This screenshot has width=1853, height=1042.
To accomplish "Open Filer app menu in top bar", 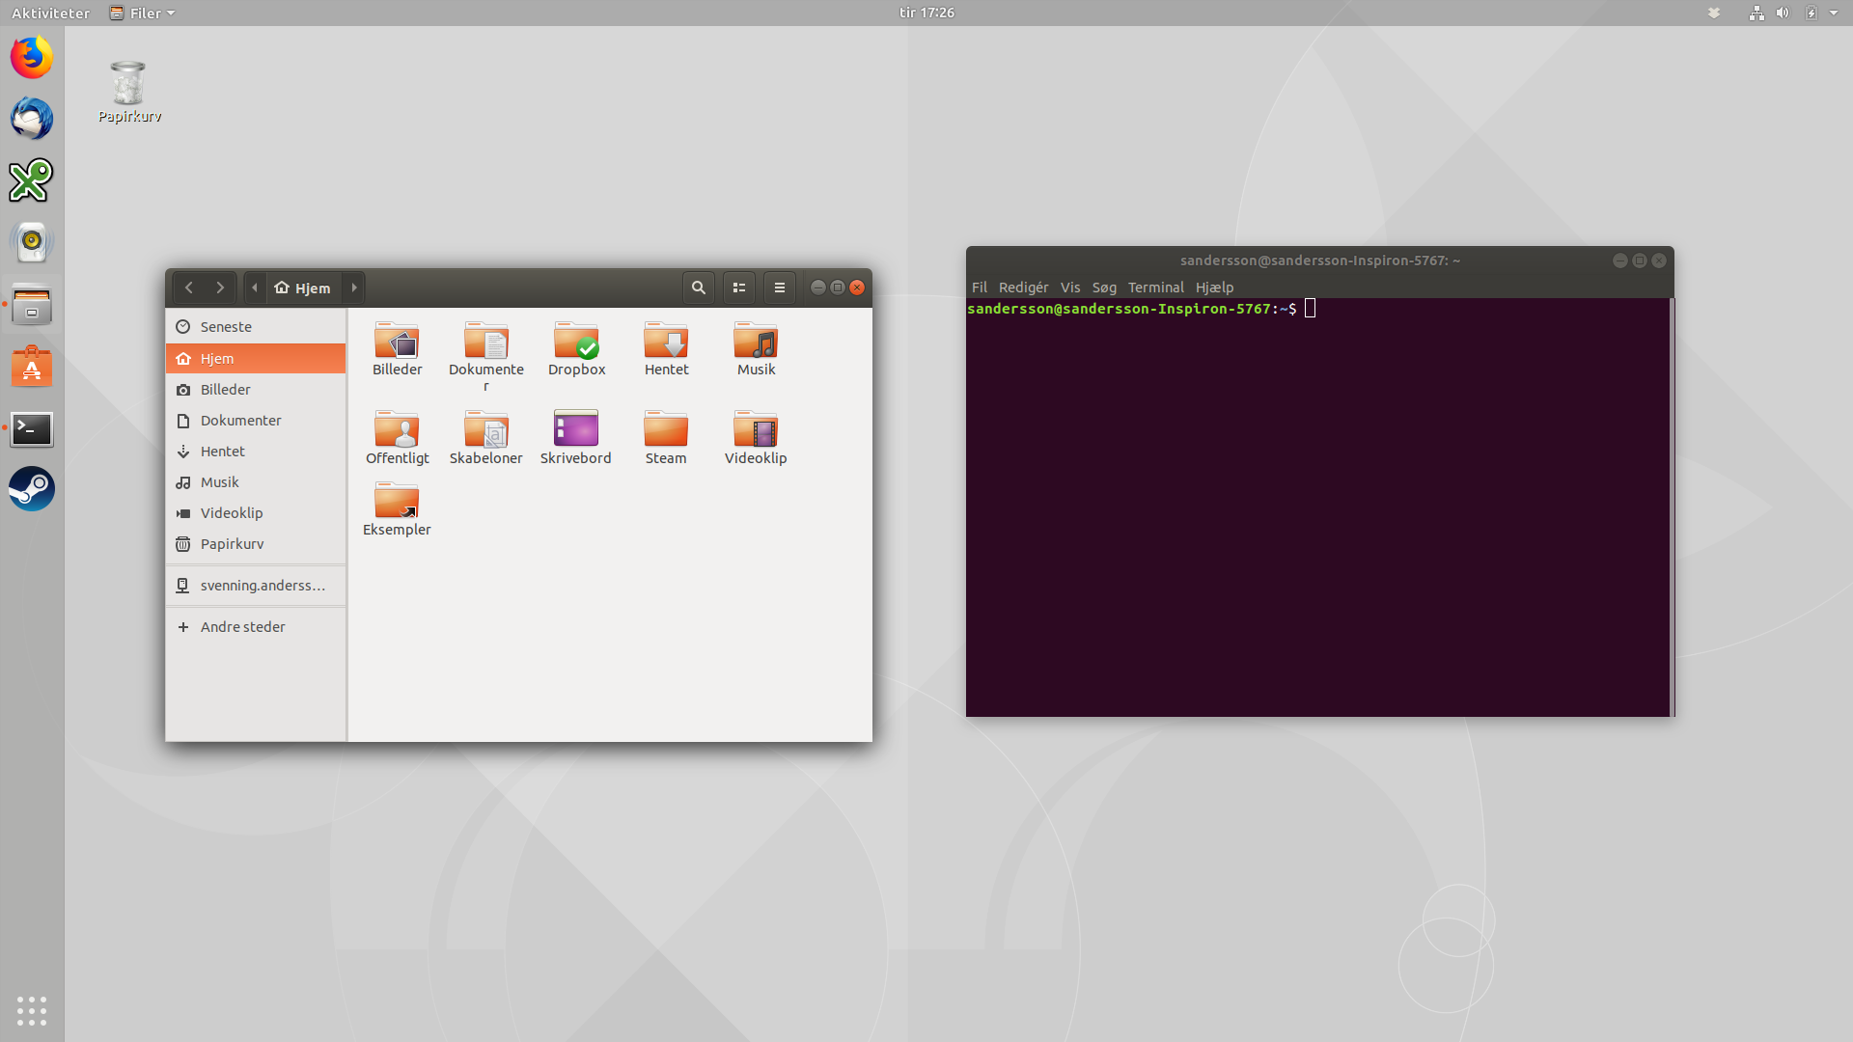I will [142, 13].
